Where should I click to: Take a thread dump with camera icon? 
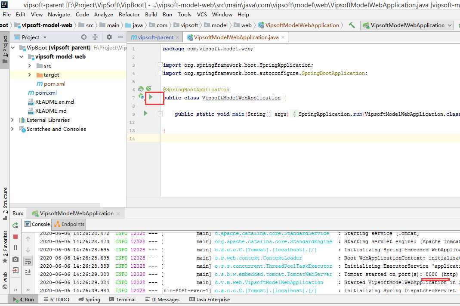click(15, 259)
